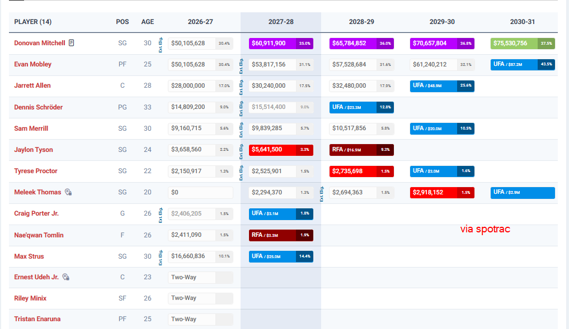Open Tyrese Proctor's profile link

coord(36,171)
